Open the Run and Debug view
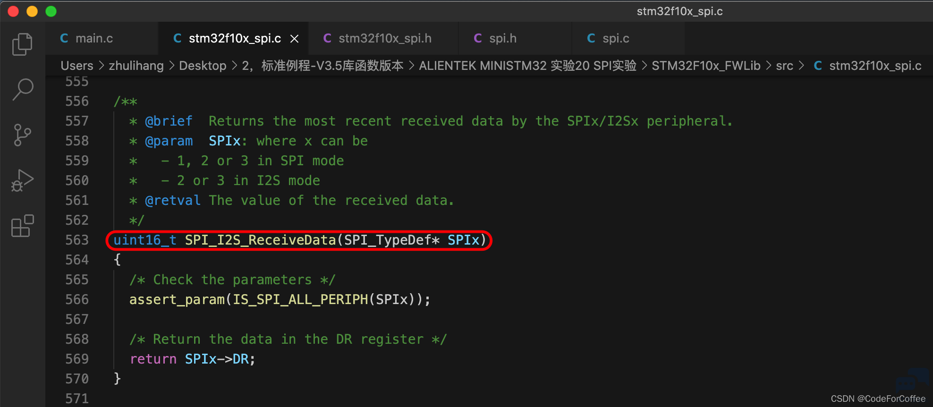 (x=22, y=180)
